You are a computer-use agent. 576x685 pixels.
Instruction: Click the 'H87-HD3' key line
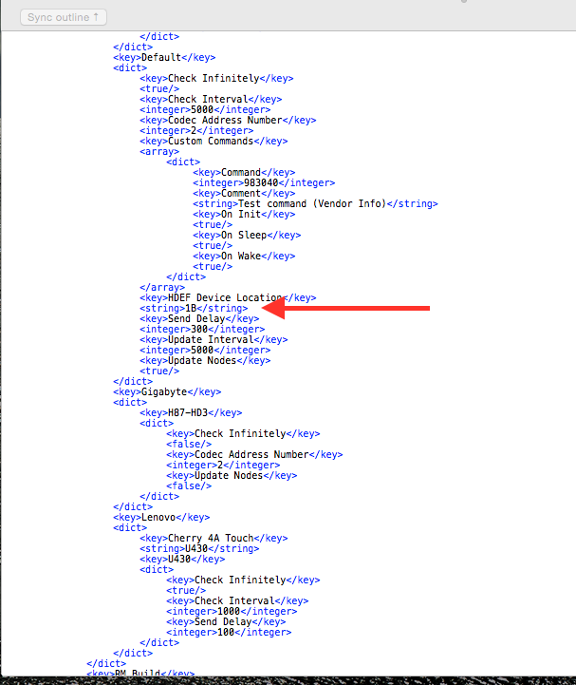[x=191, y=413]
